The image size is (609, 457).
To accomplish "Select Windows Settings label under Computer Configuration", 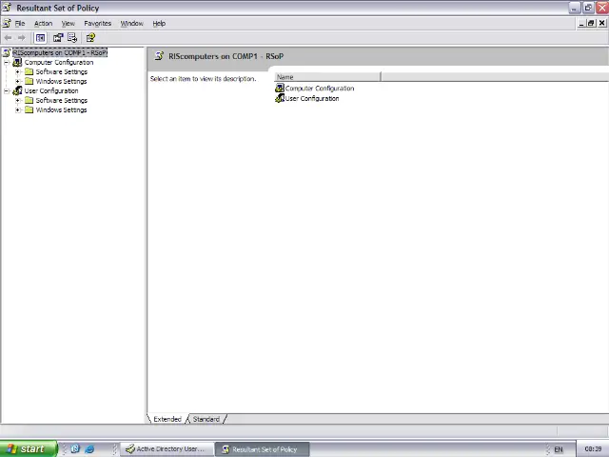I will click(x=61, y=81).
